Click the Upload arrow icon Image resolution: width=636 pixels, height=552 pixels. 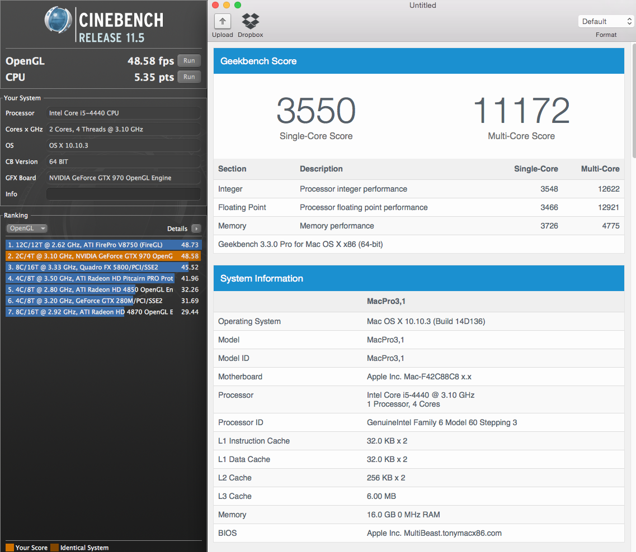tap(222, 22)
